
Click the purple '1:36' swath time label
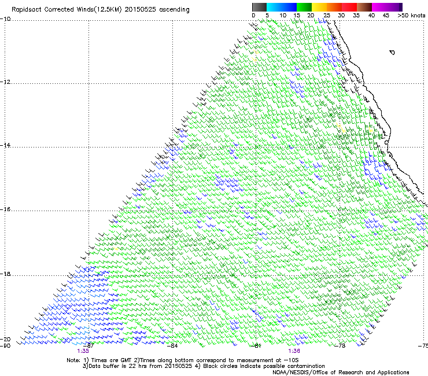(x=294, y=351)
